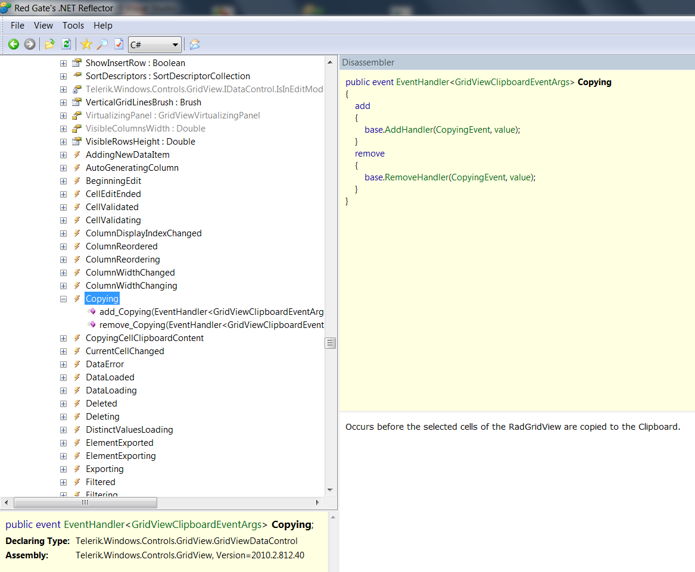The image size is (695, 572).
Task: Click the tree's horizontal scrollbar thumb
Action: (x=85, y=502)
